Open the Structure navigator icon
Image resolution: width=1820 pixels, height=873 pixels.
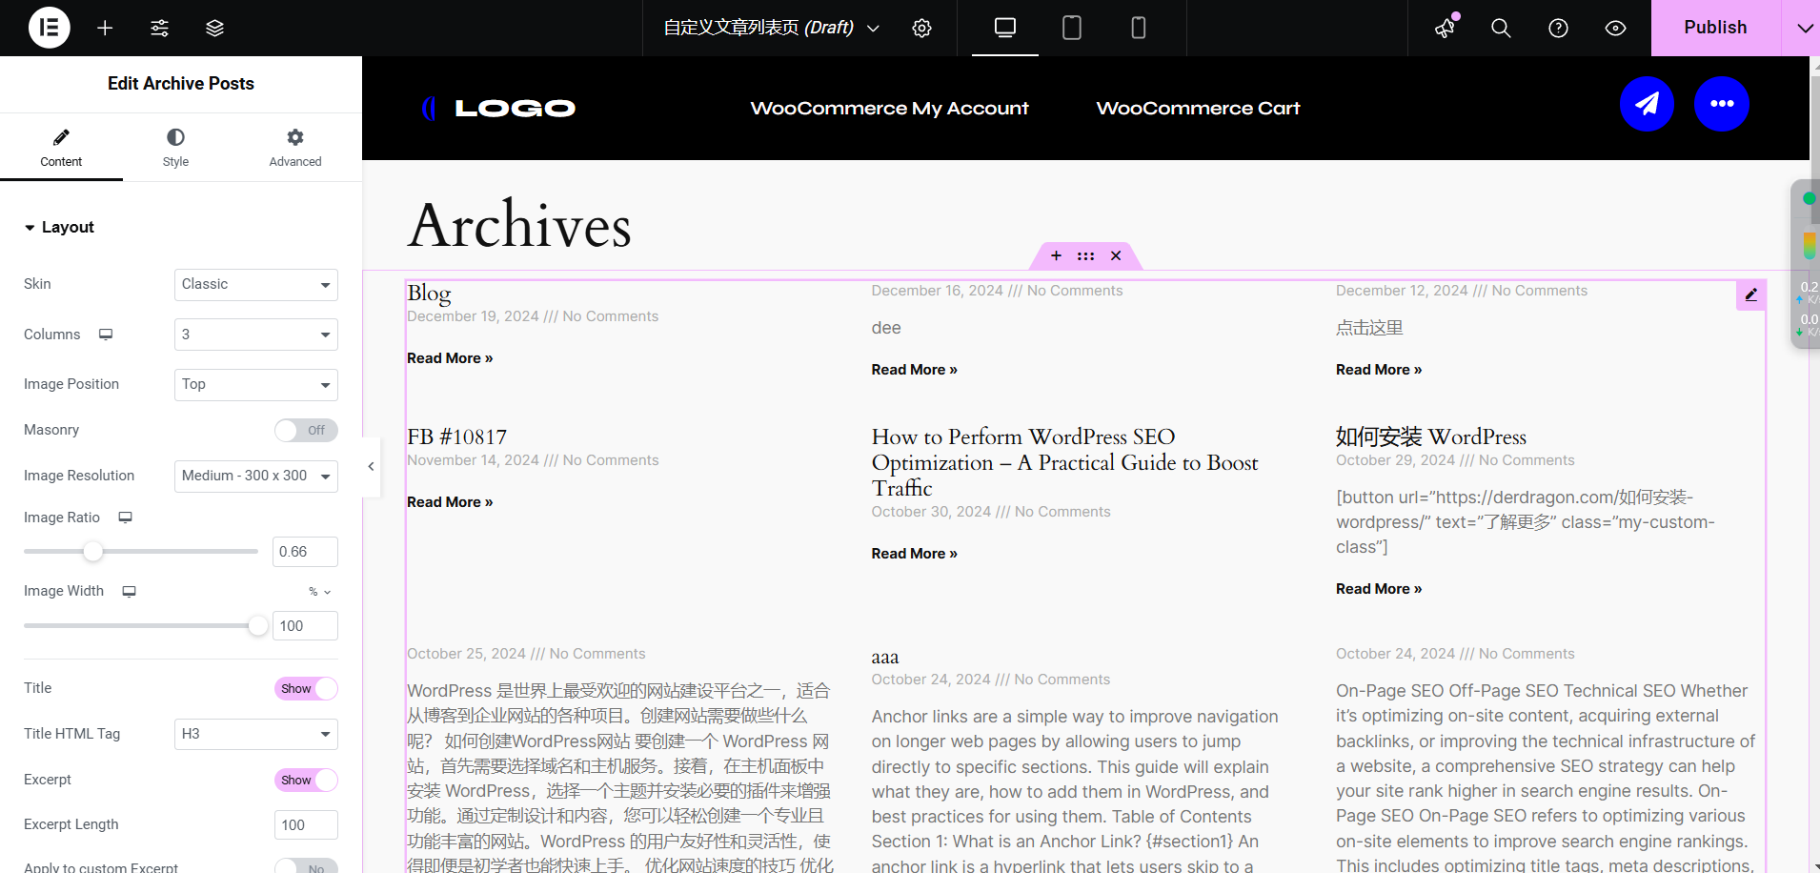(214, 28)
